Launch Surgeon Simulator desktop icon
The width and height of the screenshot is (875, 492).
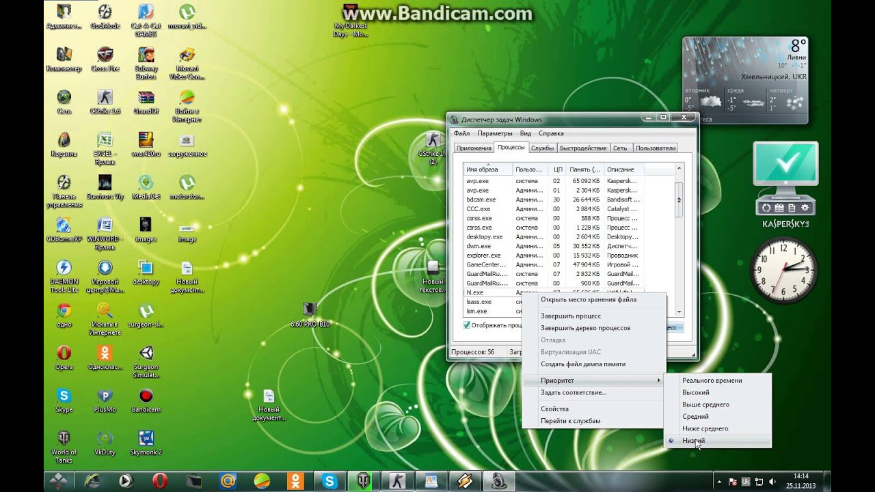tap(146, 361)
